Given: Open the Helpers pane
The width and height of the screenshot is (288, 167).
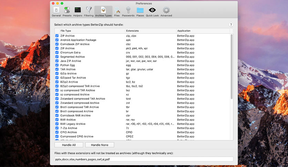Looking at the screenshot, I should point(78,12).
